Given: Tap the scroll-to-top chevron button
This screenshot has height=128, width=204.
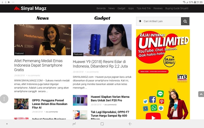Looking at the screenshot, I should tap(201, 94).
